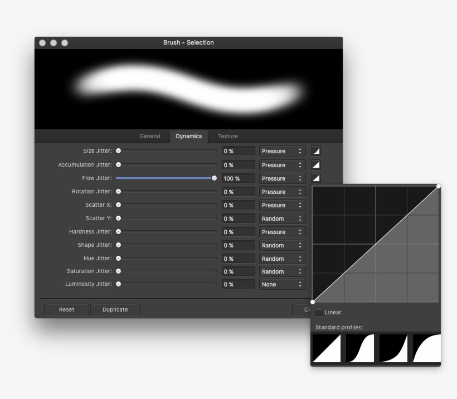Open Scatter X controller dropdown
Image resolution: width=457 pixels, height=399 pixels.
coord(282,205)
